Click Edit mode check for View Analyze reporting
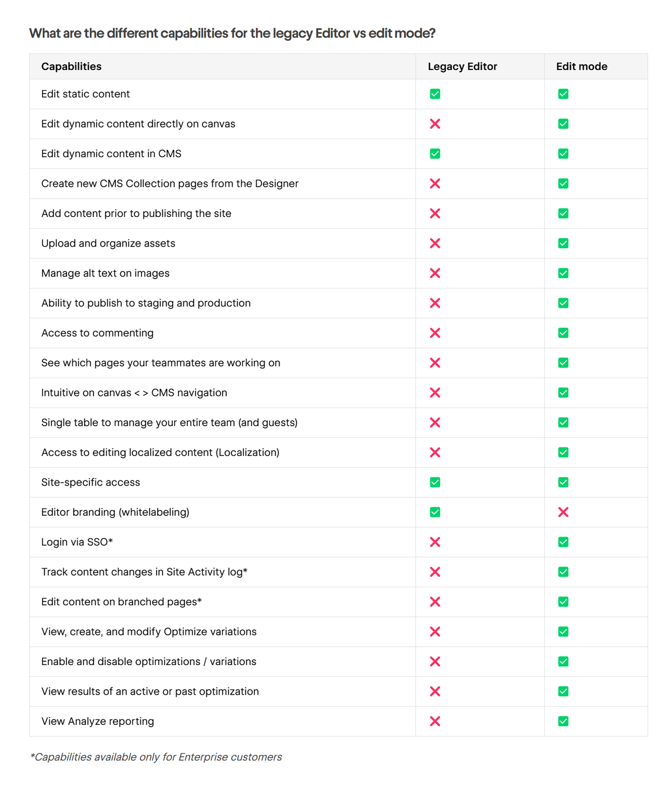 (x=563, y=721)
